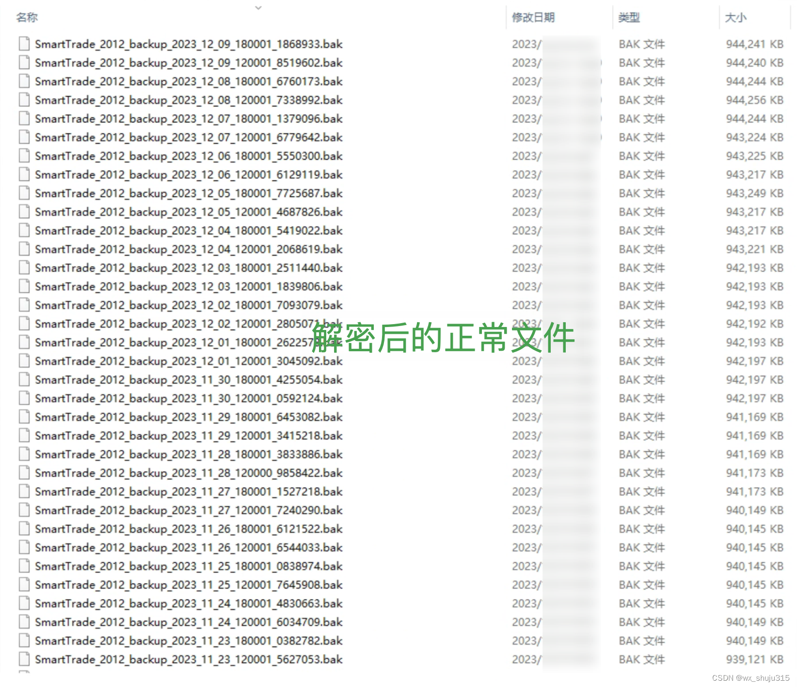Sort by the 修改日期 column header
The width and height of the screenshot is (797, 687).
coord(533,17)
